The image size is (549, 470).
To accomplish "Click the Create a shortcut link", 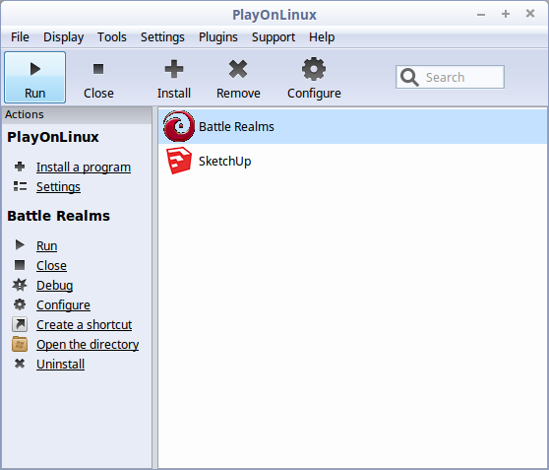I will coord(84,324).
